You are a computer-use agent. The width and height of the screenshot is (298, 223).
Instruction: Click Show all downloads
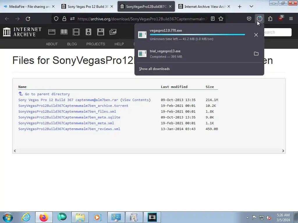click(x=154, y=69)
